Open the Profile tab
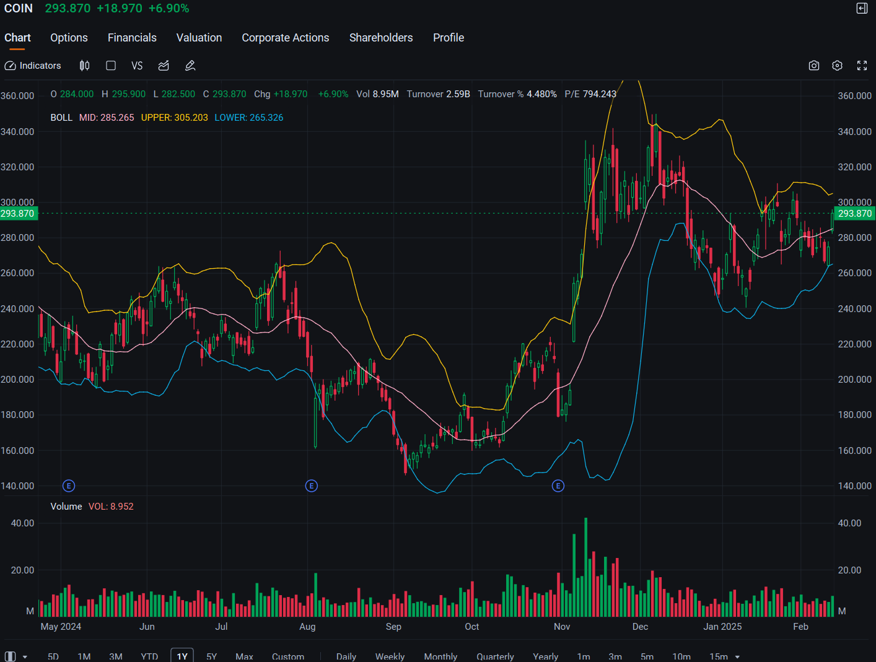Image resolution: width=876 pixels, height=662 pixels. 449,38
